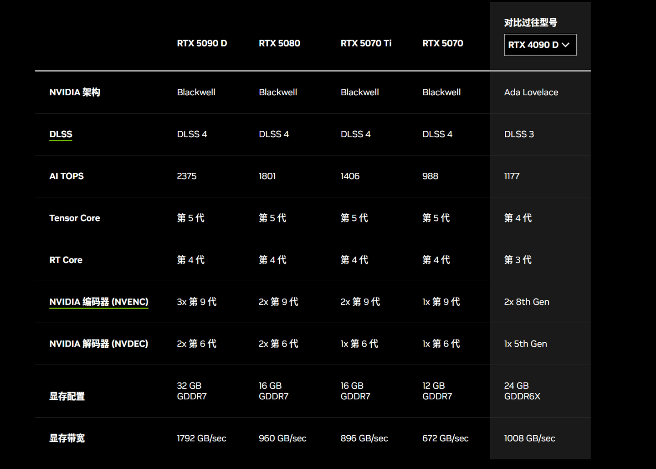Click the AI TOPS value 1406
Viewport: 656px width, 469px height.
350,176
